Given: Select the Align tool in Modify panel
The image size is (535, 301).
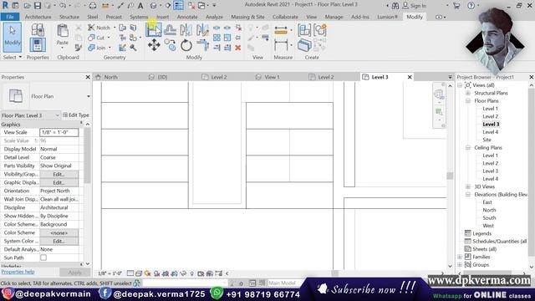Looking at the screenshot, I should coord(154,30).
